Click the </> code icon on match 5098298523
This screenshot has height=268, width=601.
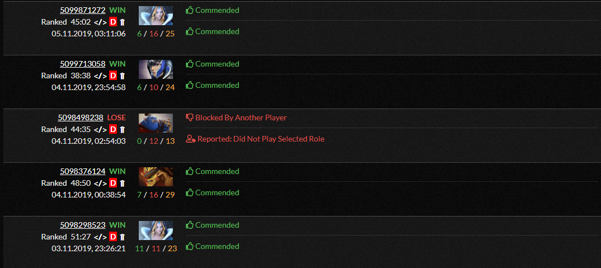[x=100, y=237]
